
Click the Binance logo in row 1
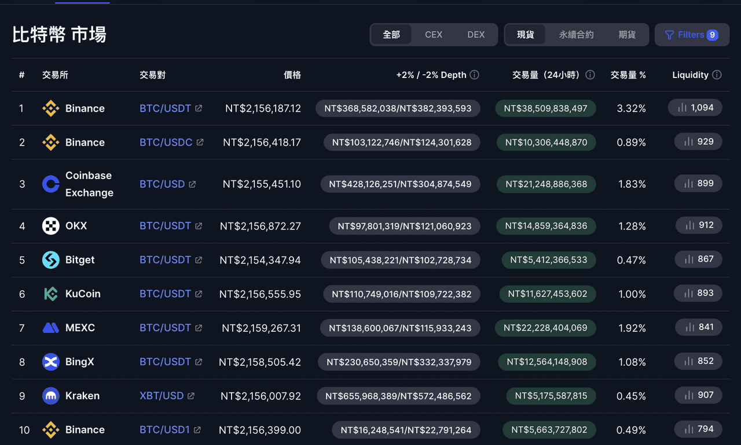click(x=51, y=109)
